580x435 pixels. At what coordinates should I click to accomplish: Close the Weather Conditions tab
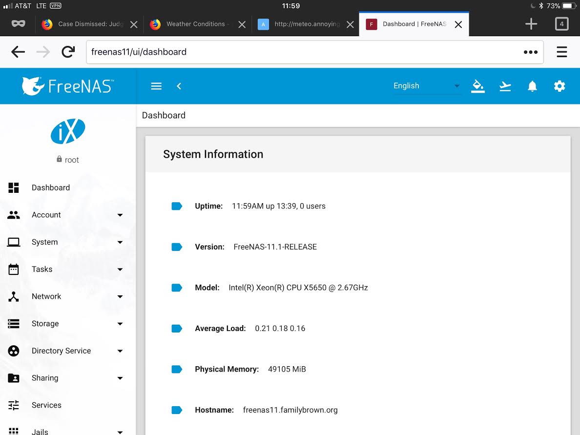[x=242, y=24]
